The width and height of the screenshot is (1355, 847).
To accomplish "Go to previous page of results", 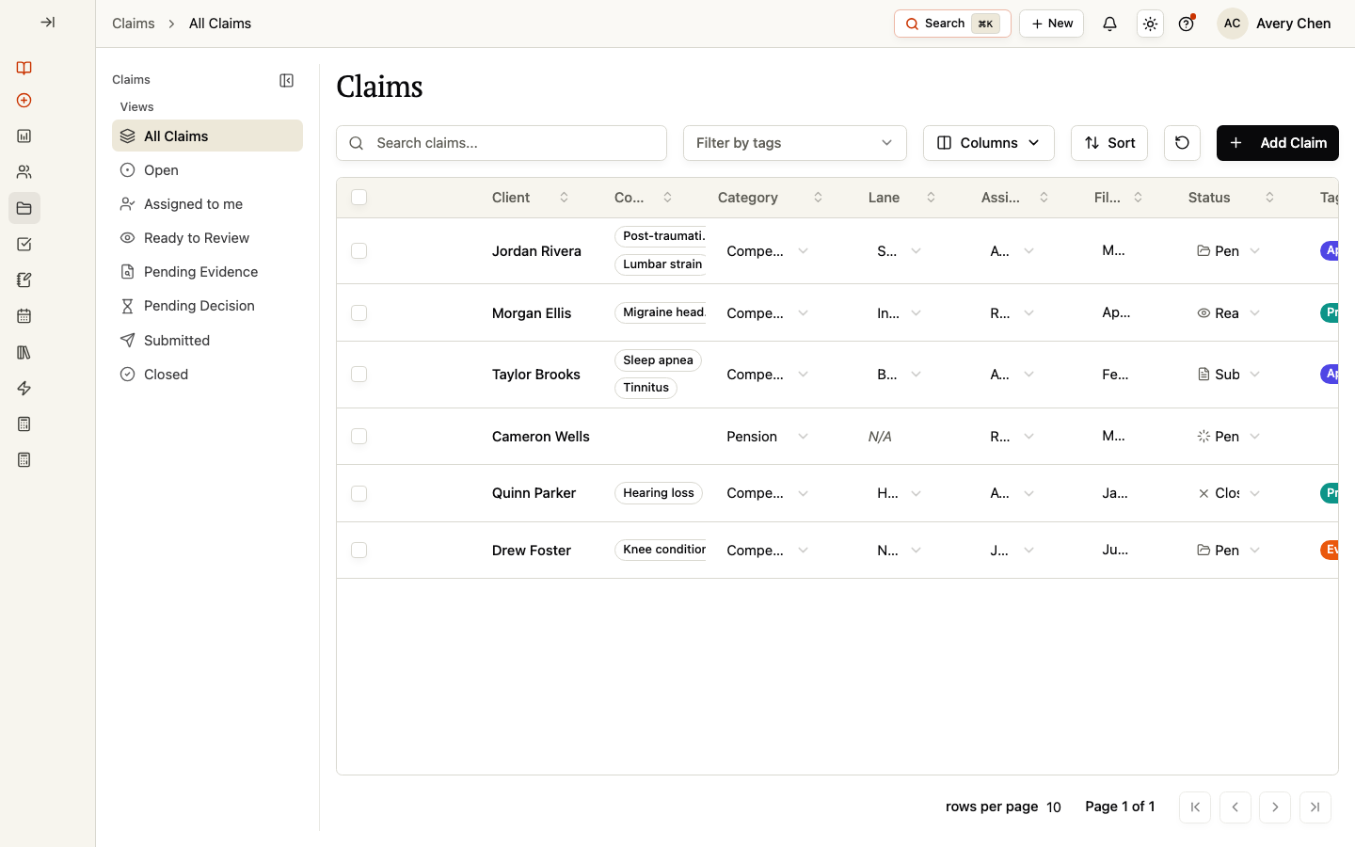I will [1235, 807].
